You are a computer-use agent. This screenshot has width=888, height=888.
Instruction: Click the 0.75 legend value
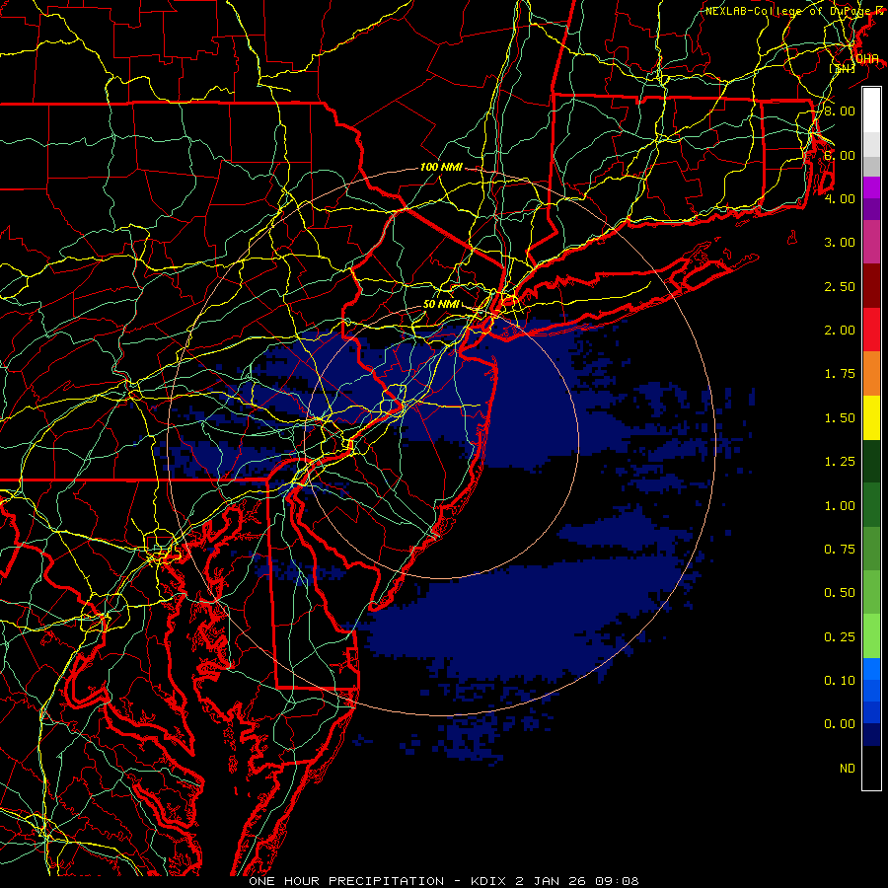point(840,550)
